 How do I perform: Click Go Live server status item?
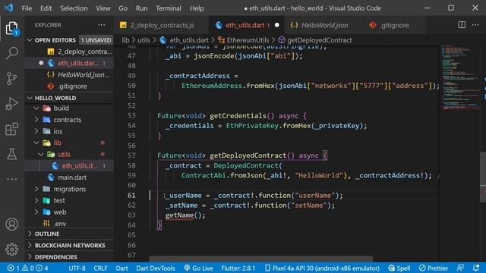(x=198, y=268)
